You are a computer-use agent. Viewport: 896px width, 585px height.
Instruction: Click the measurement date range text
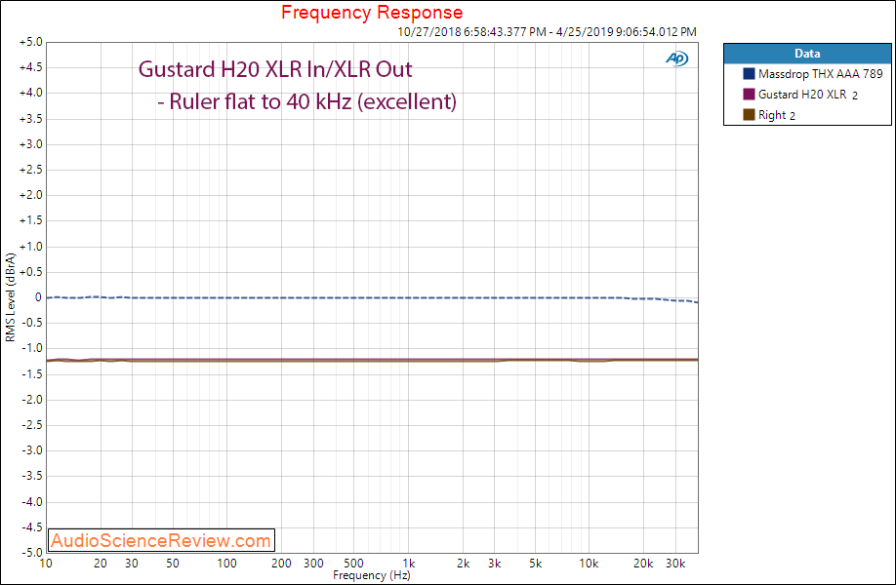547,32
